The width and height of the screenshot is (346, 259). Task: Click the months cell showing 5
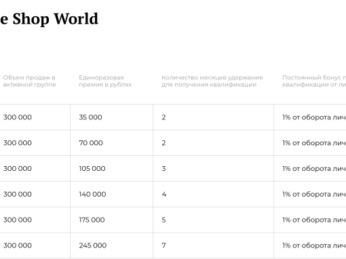click(x=164, y=220)
